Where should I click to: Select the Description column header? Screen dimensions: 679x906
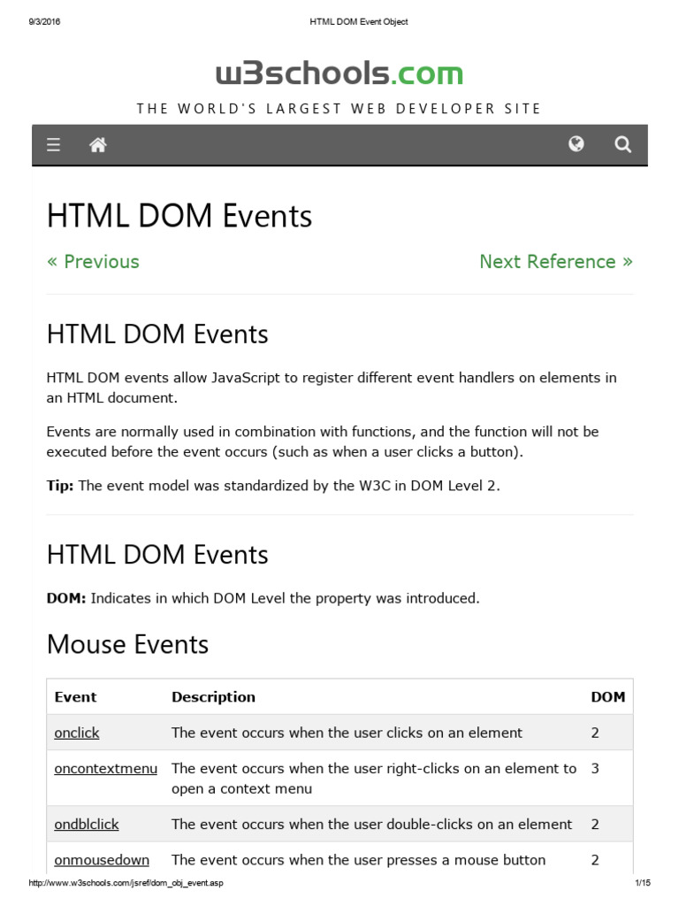[x=213, y=697]
